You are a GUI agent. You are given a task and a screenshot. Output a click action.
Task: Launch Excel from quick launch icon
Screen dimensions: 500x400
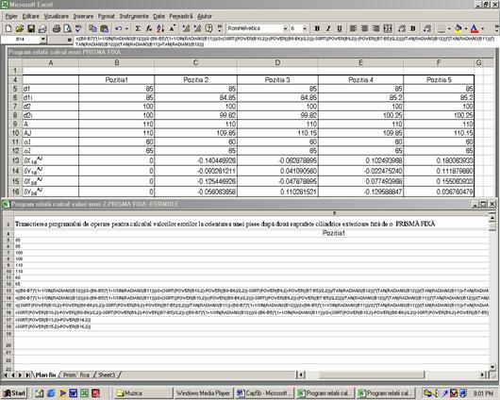(84, 393)
